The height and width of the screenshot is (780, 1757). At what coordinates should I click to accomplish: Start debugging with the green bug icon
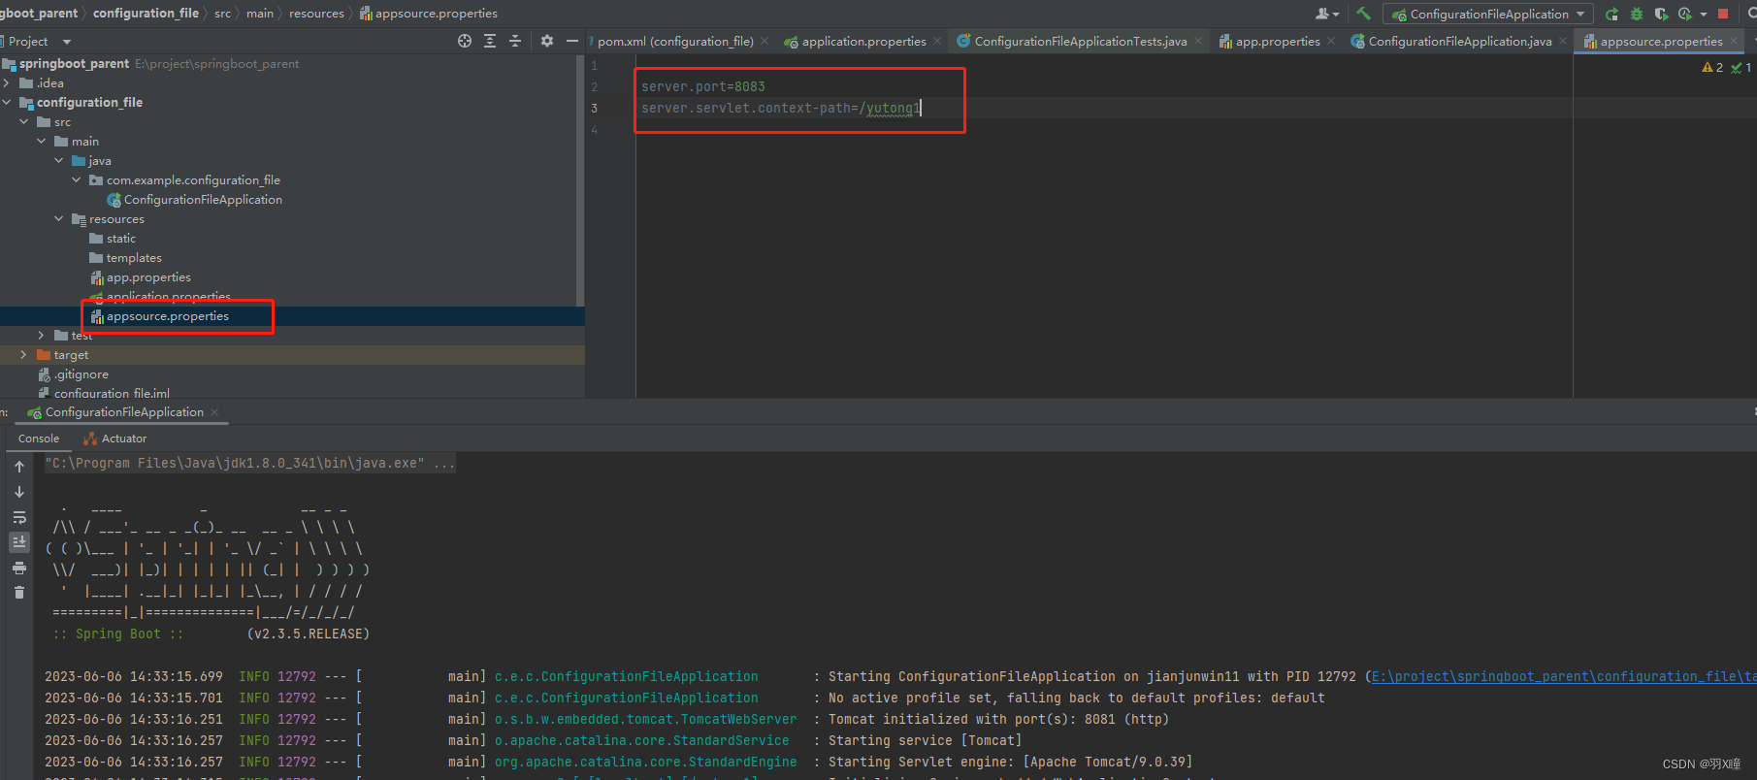1637,14
